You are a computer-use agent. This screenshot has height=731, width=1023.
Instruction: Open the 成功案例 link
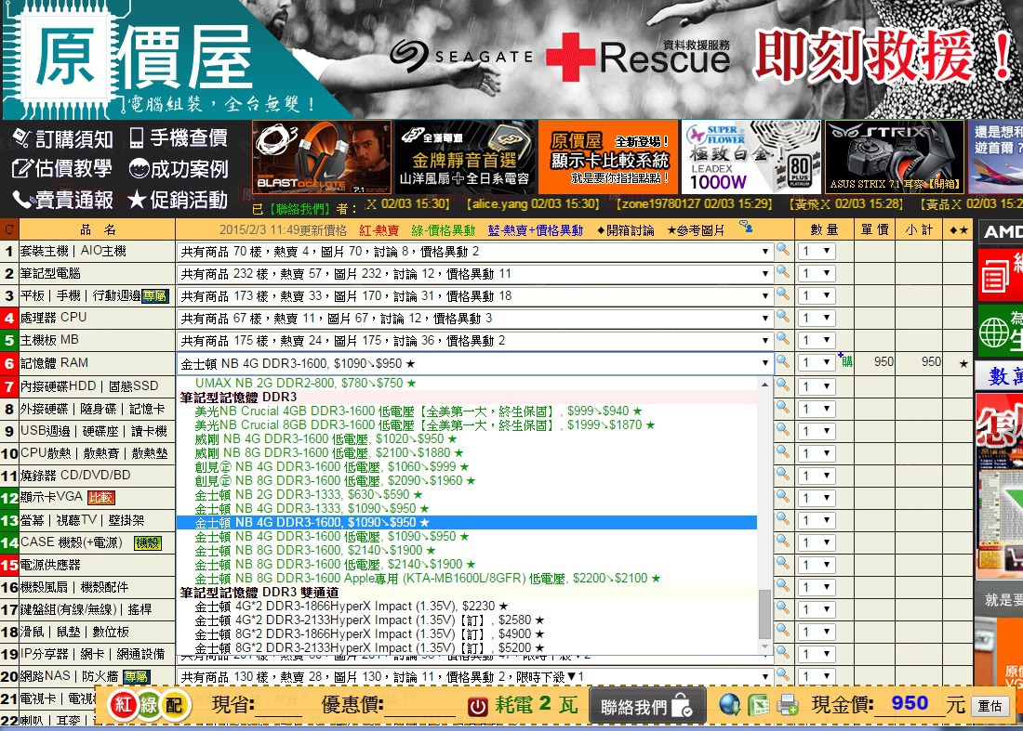(179, 169)
